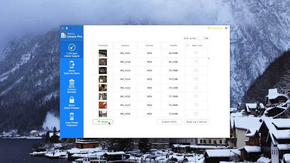Click the file name IMG_4534
This screenshot has width=290, height=163.
pyautogui.click(x=125, y=79)
